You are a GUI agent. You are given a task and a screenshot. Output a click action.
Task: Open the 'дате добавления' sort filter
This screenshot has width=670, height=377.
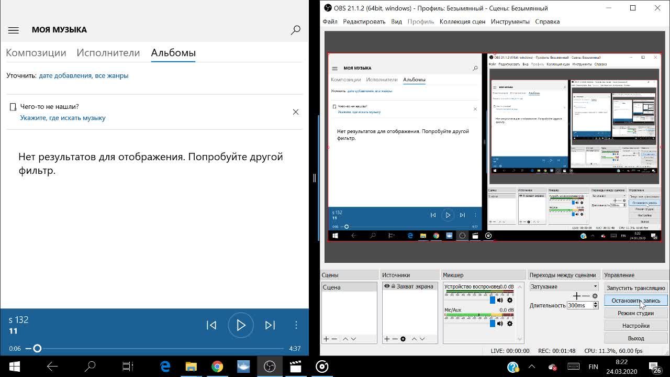coord(65,75)
